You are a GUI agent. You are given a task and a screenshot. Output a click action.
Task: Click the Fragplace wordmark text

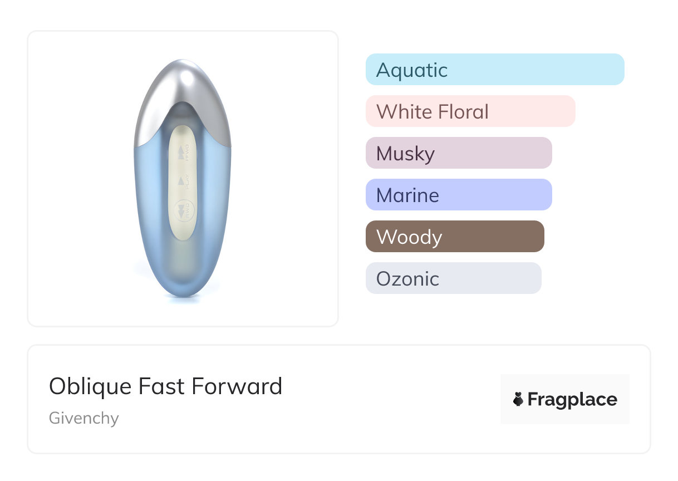click(x=572, y=399)
